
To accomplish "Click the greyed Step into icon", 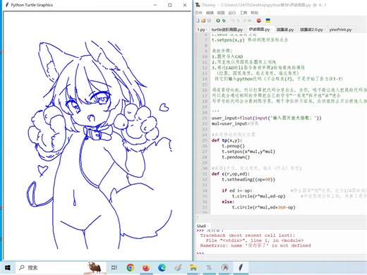I will click(239, 20).
